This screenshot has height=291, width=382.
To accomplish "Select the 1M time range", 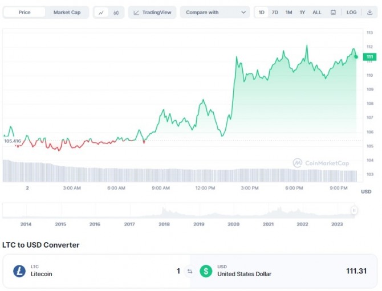I will [x=288, y=12].
